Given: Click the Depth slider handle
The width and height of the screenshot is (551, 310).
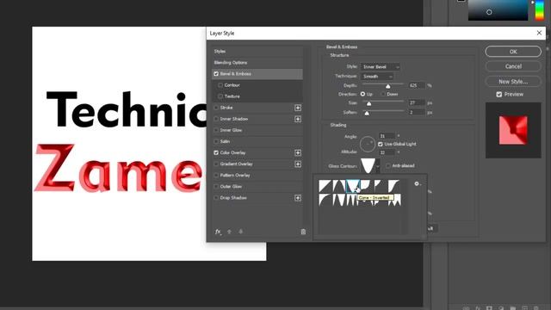Looking at the screenshot, I should pos(388,86).
